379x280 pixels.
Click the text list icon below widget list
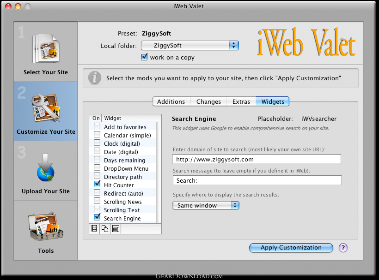coord(116,229)
